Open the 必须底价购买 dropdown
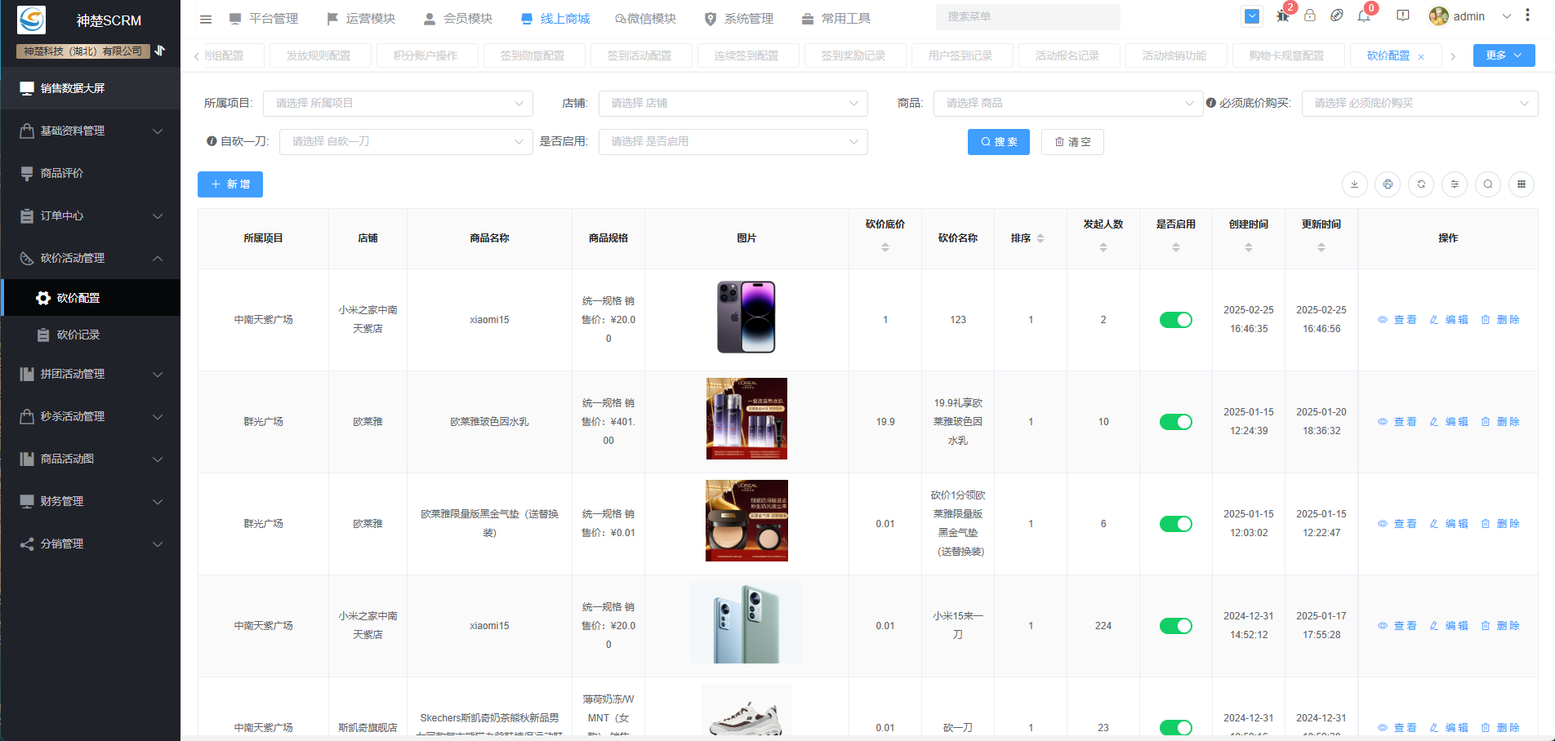 pos(1420,104)
